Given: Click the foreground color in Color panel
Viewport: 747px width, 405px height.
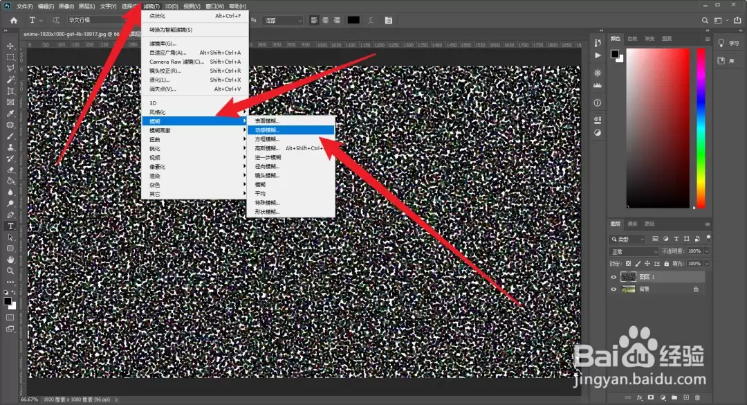Looking at the screenshot, I should [x=615, y=54].
